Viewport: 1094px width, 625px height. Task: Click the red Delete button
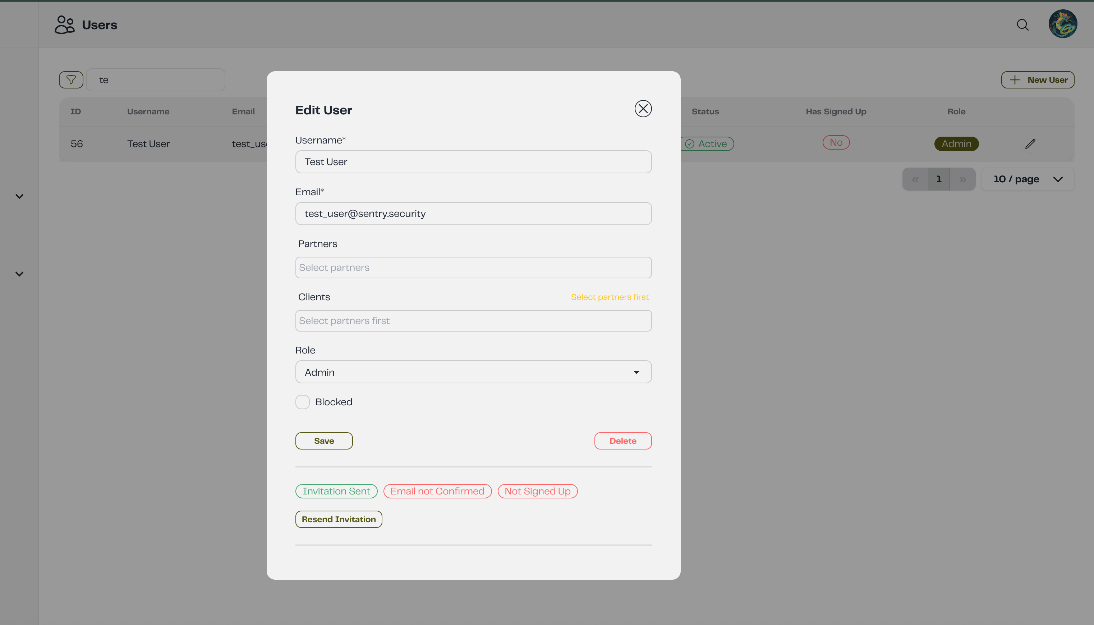pos(622,441)
